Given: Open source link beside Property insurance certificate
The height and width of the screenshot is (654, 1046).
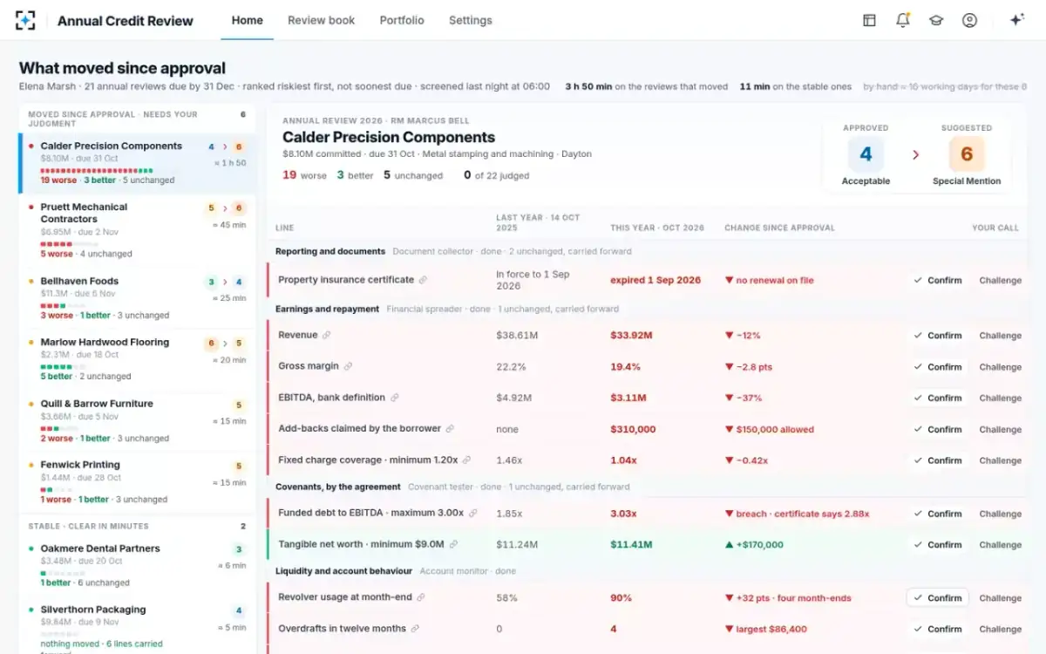Looking at the screenshot, I should 424,280.
